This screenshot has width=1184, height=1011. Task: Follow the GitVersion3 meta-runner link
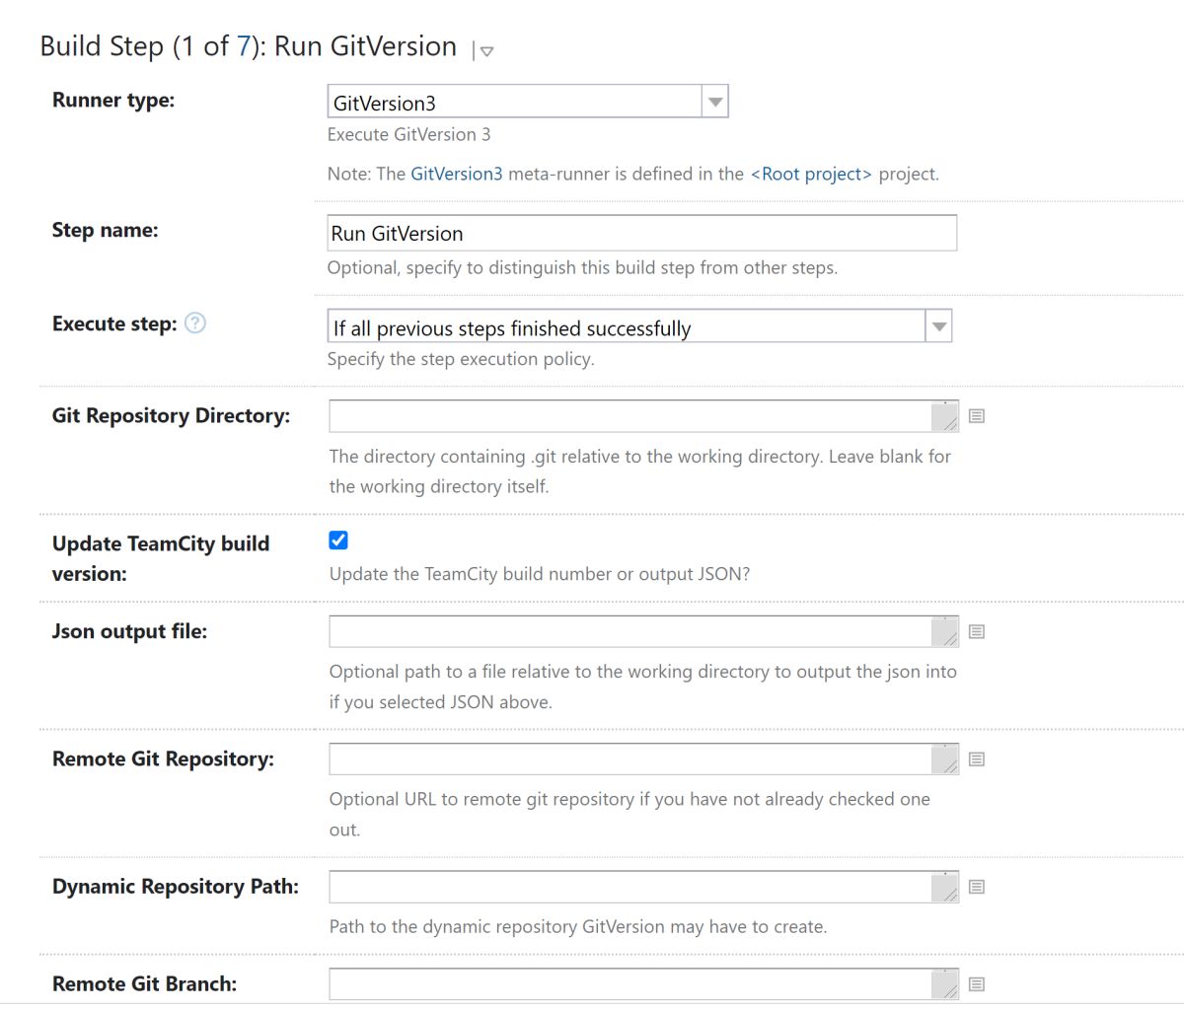[x=456, y=174]
